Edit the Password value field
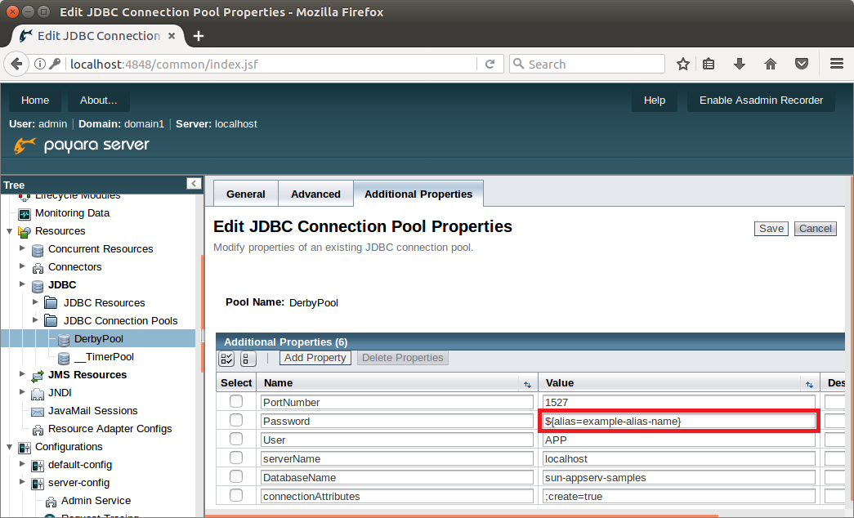Image resolution: width=854 pixels, height=518 pixels. click(x=678, y=421)
